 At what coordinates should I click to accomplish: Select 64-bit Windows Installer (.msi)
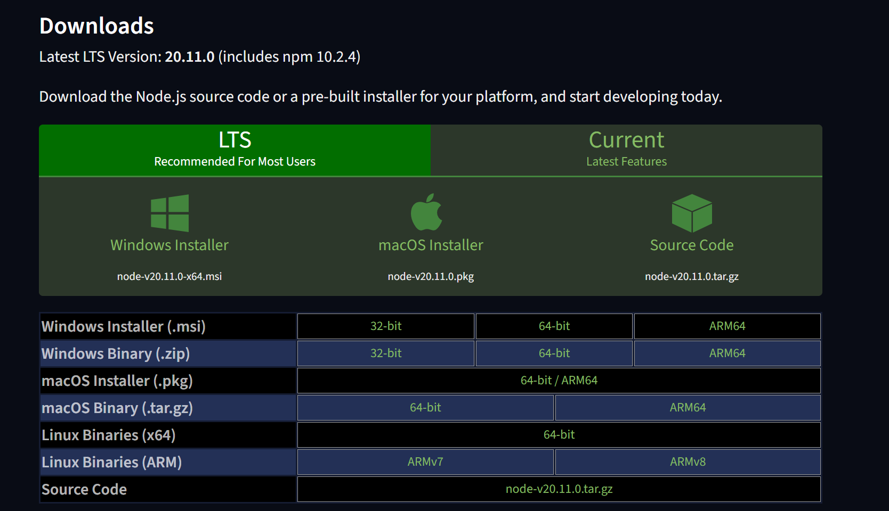tap(554, 326)
